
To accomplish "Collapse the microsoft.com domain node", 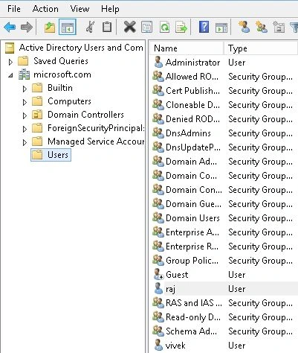I will [10, 75].
